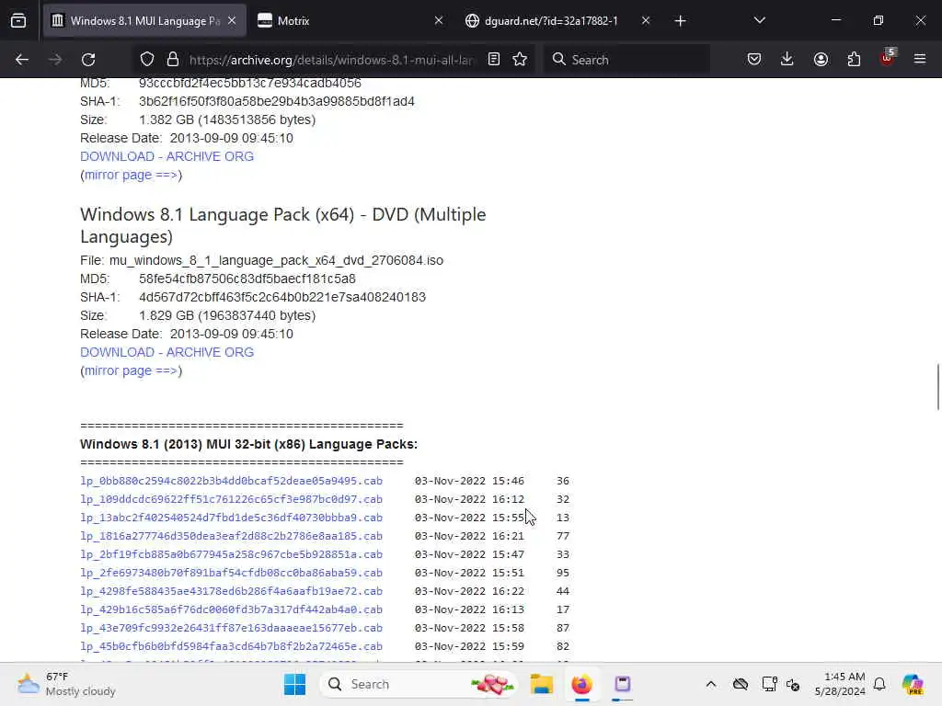Open DOWNLOAD - ARCHIVE ORG link for x64 DVD
This screenshot has height=706, width=942.
coord(167,352)
